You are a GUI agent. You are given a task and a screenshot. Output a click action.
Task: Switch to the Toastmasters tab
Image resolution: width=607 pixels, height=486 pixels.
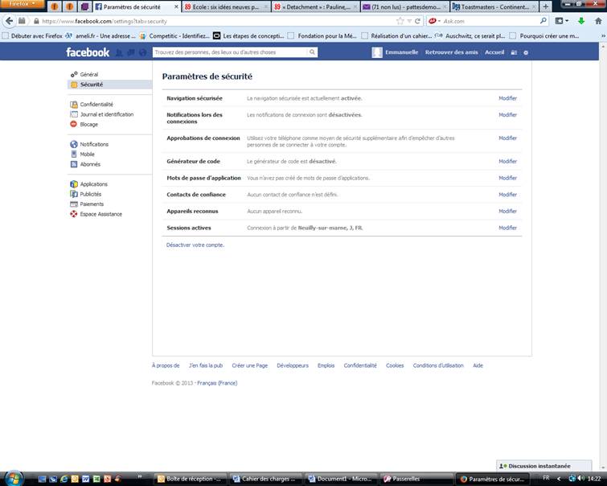tap(494, 6)
